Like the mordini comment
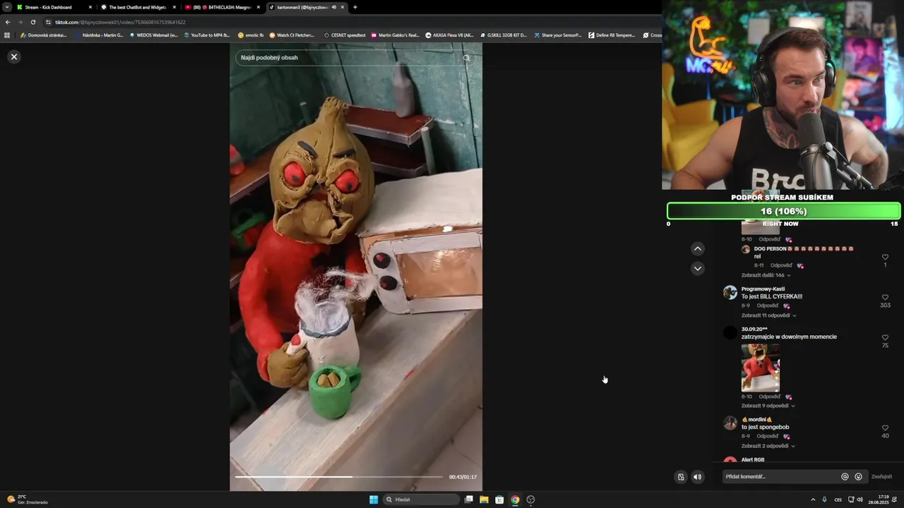 click(x=885, y=428)
